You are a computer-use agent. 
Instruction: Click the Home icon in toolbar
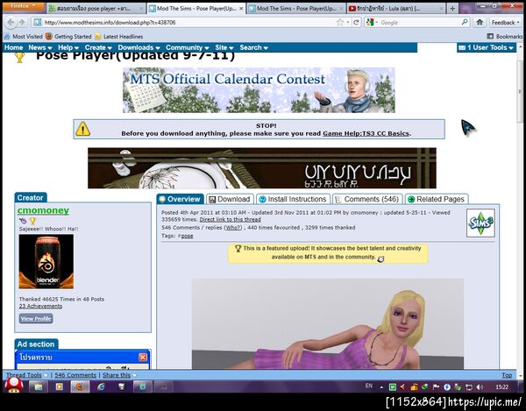click(480, 22)
